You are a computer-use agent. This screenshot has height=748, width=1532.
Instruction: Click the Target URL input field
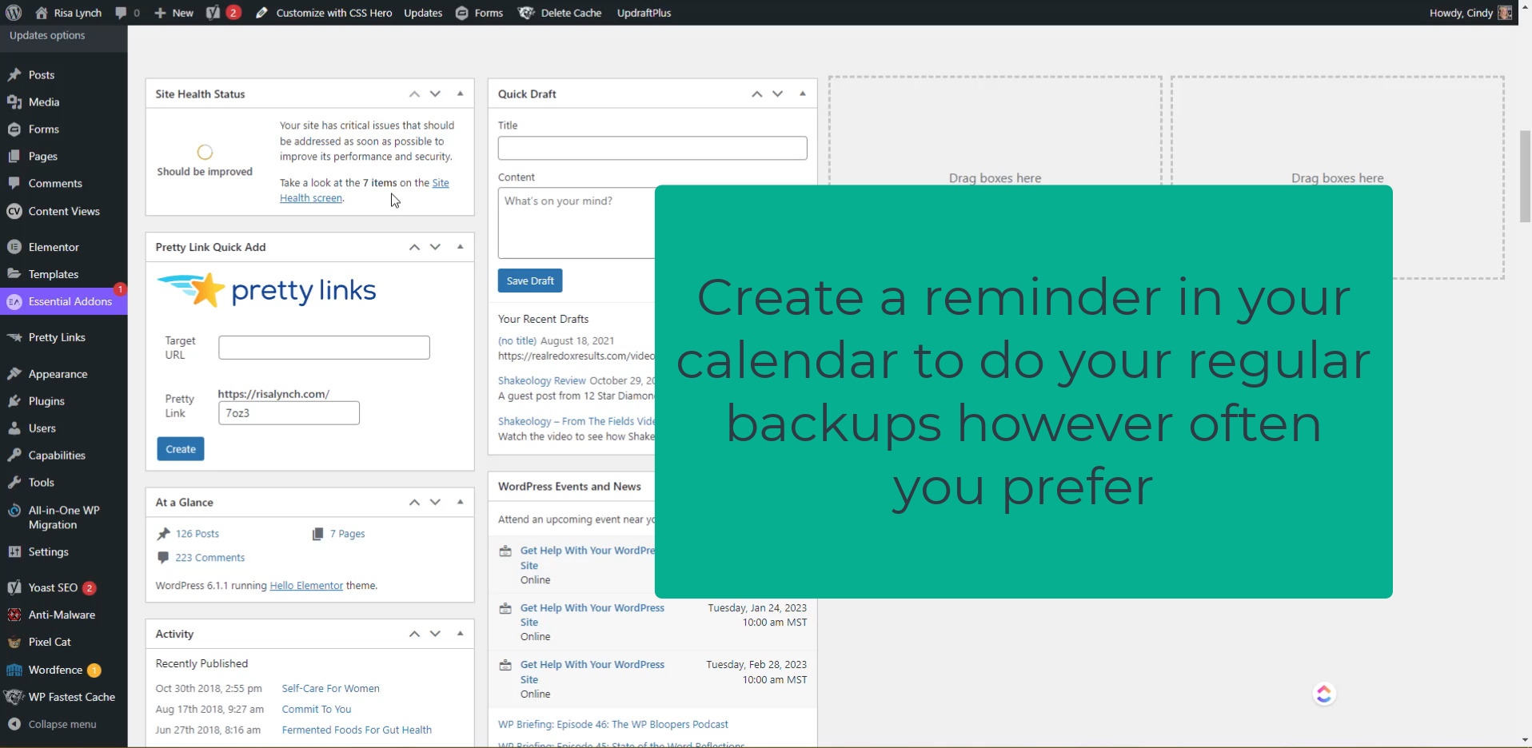pos(324,348)
